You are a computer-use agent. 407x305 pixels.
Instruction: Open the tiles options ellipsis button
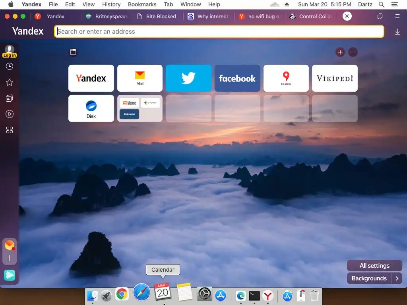[353, 52]
